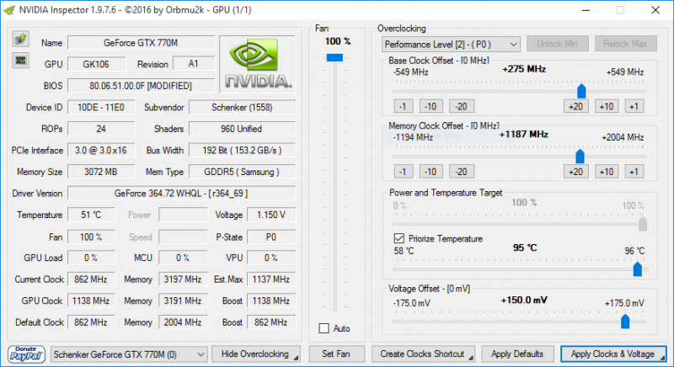
Task: Click Apply Defaults button
Action: (x=517, y=354)
